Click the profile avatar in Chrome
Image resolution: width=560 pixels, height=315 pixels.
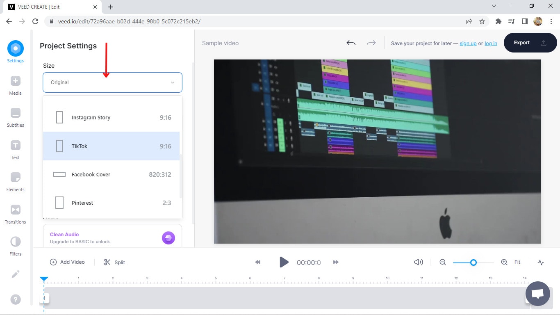pos(538,21)
